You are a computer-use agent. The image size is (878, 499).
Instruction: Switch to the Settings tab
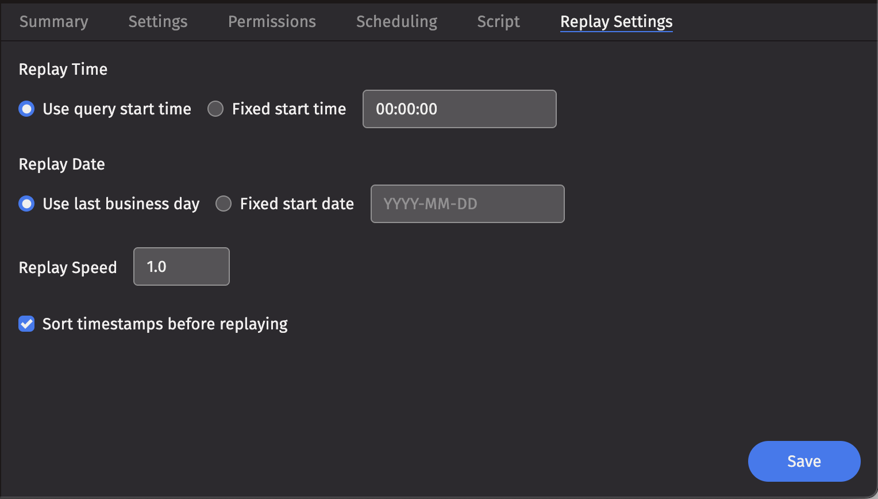point(158,22)
